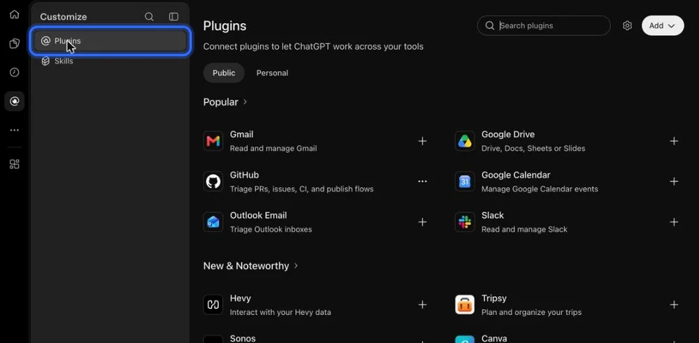Open the Gmail plugin title
This screenshot has width=699, height=343.
click(242, 134)
